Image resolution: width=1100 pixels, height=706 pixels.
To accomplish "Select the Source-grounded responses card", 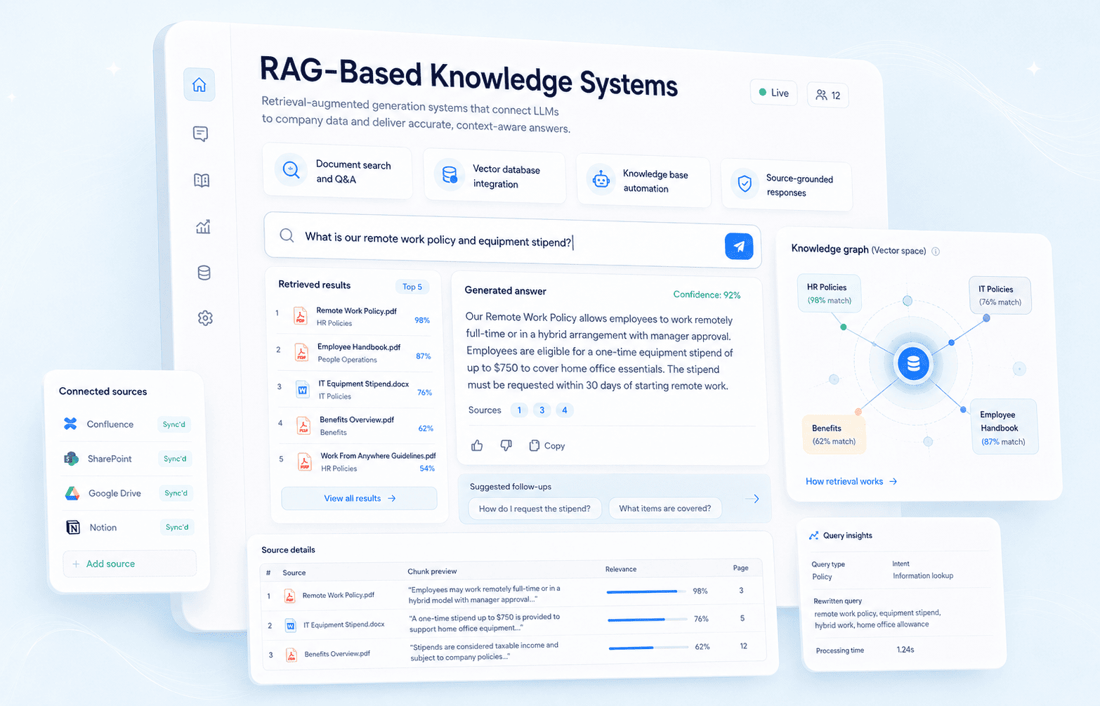I will 787,185.
